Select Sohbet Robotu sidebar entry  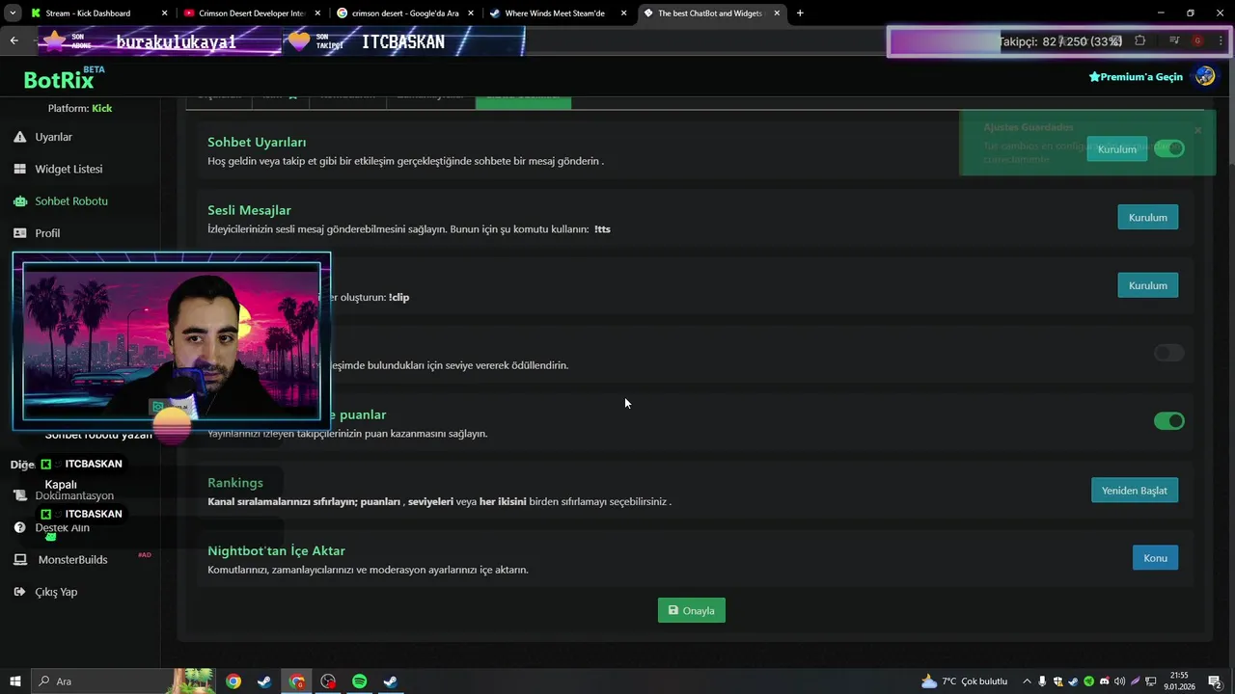coord(71,201)
